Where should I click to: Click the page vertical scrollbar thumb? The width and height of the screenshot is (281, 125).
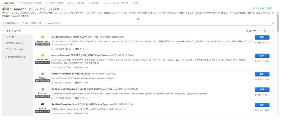(x=278, y=22)
